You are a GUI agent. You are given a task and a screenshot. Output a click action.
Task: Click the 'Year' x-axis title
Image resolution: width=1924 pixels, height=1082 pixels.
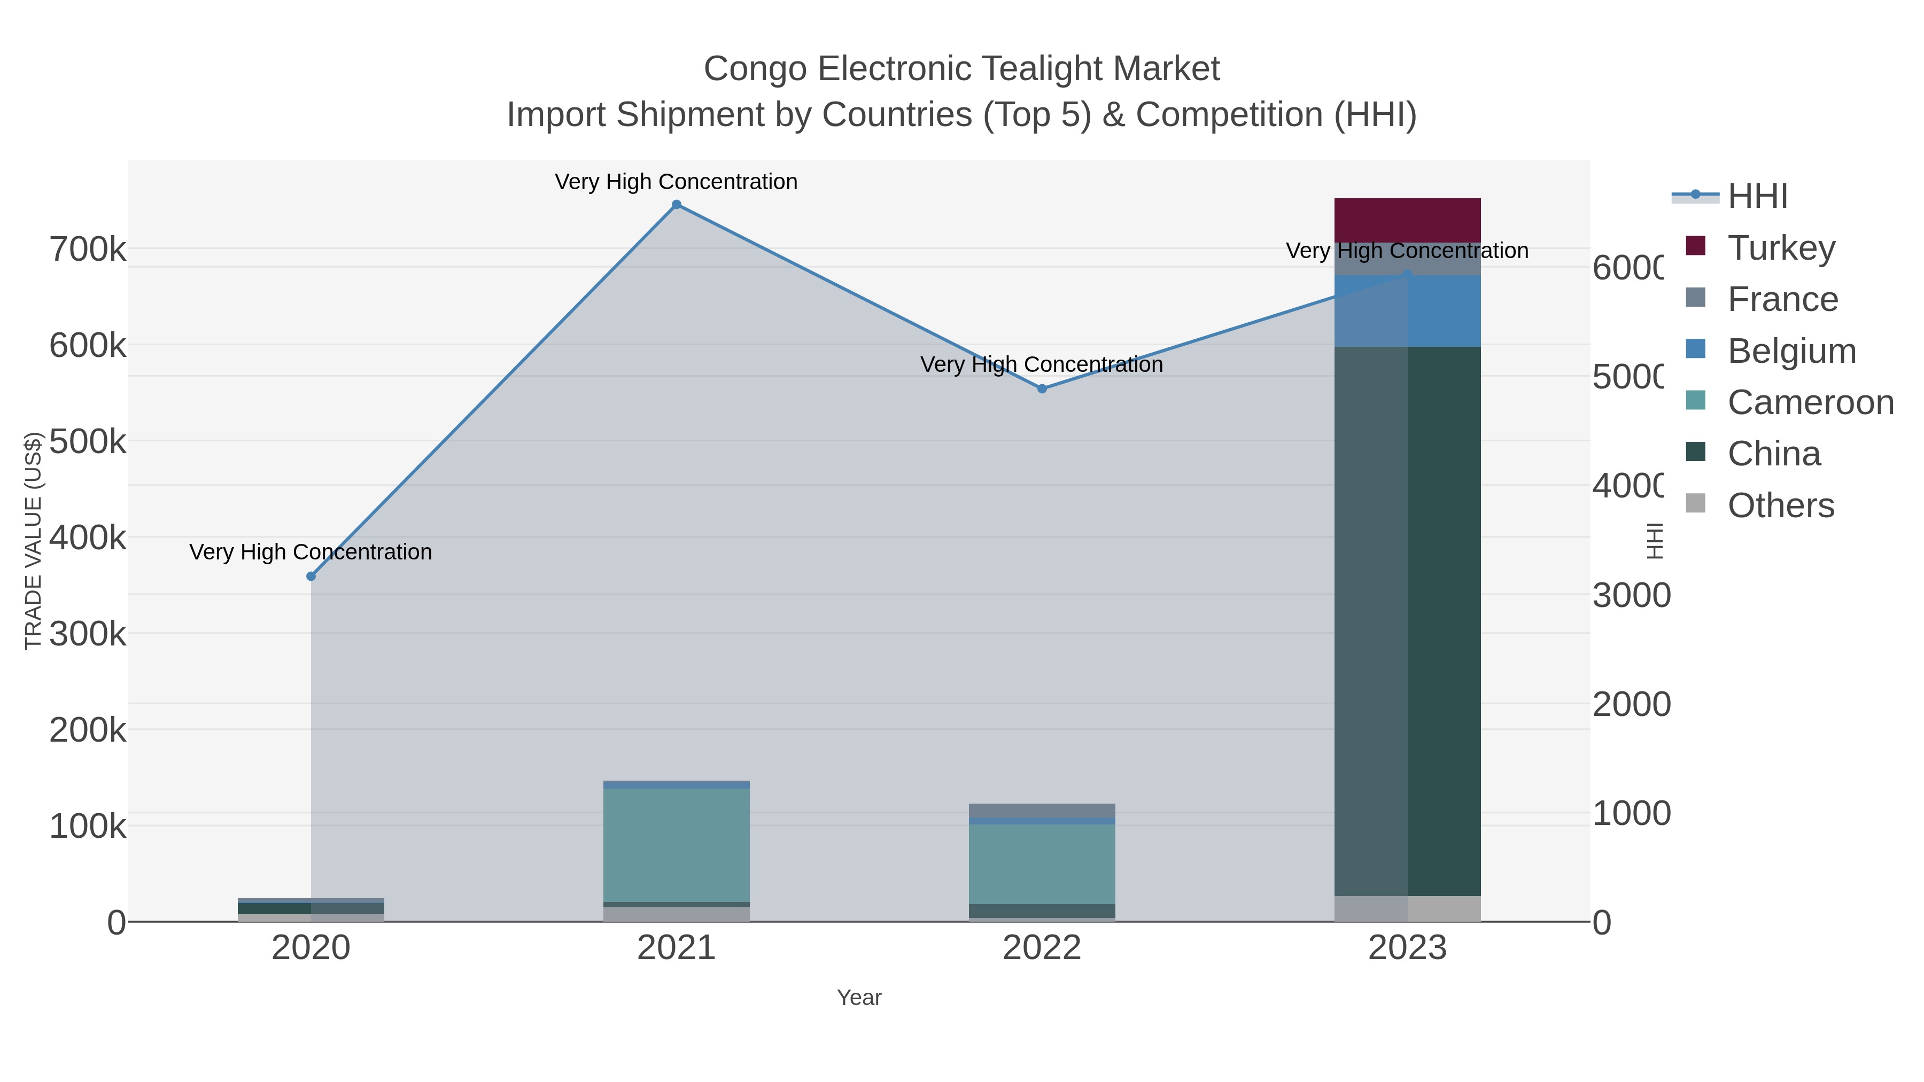point(859,998)
